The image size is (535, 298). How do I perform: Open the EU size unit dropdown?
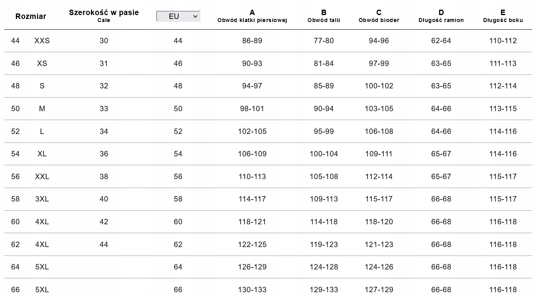[x=178, y=16]
